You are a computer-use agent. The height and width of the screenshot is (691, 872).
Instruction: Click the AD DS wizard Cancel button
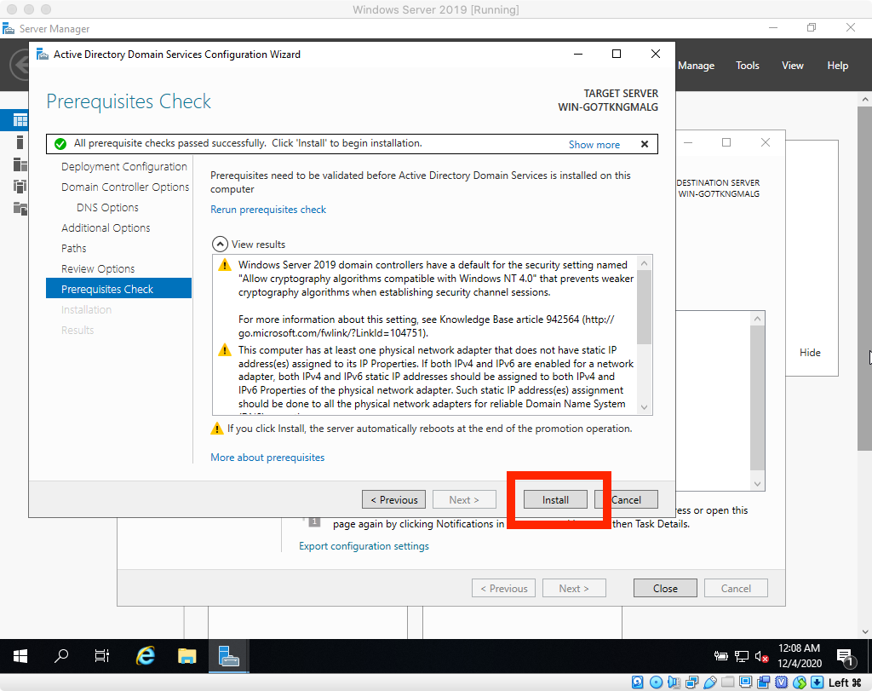click(626, 499)
